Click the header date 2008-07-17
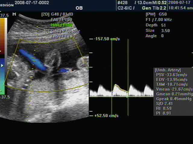The image size is (193, 144). 179,3
